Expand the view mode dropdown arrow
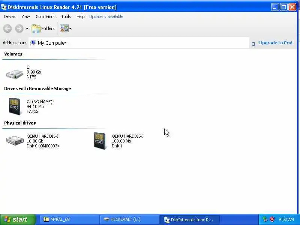This screenshot has height=225, width=300. (x=70, y=29)
